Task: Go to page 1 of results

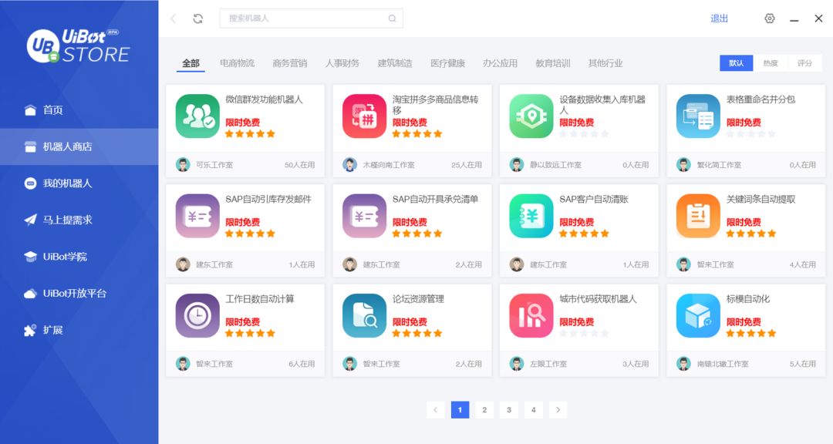Action: tap(460, 409)
